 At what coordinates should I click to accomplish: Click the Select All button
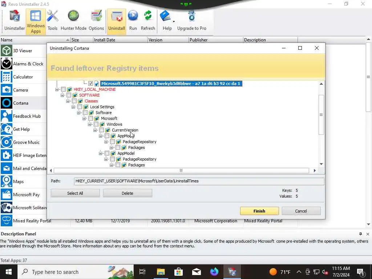click(x=75, y=193)
